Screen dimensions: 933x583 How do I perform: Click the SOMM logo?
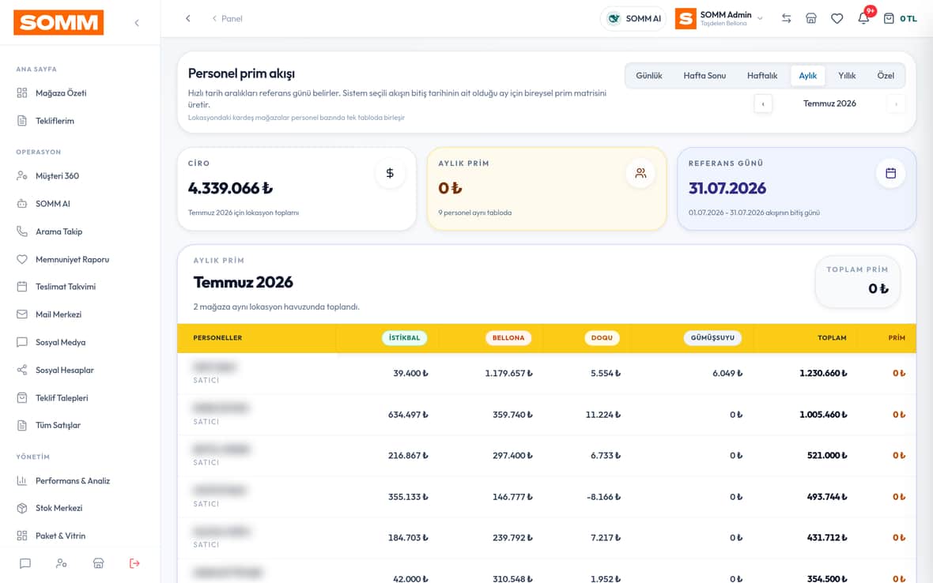(59, 23)
